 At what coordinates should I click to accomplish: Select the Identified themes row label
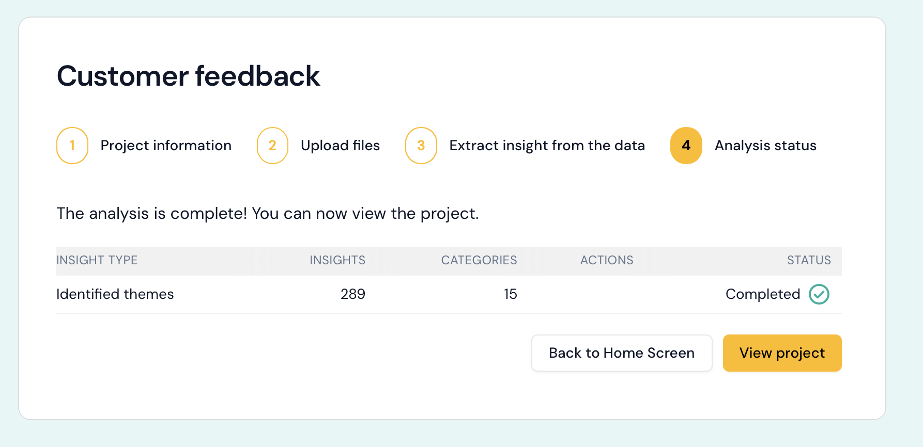point(115,294)
